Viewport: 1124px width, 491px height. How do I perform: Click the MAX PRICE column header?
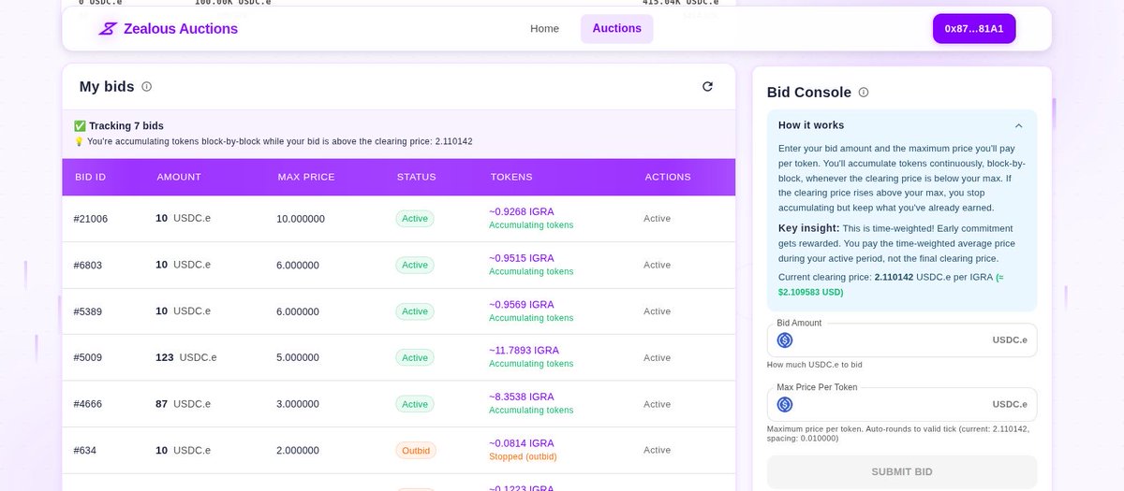(x=306, y=177)
